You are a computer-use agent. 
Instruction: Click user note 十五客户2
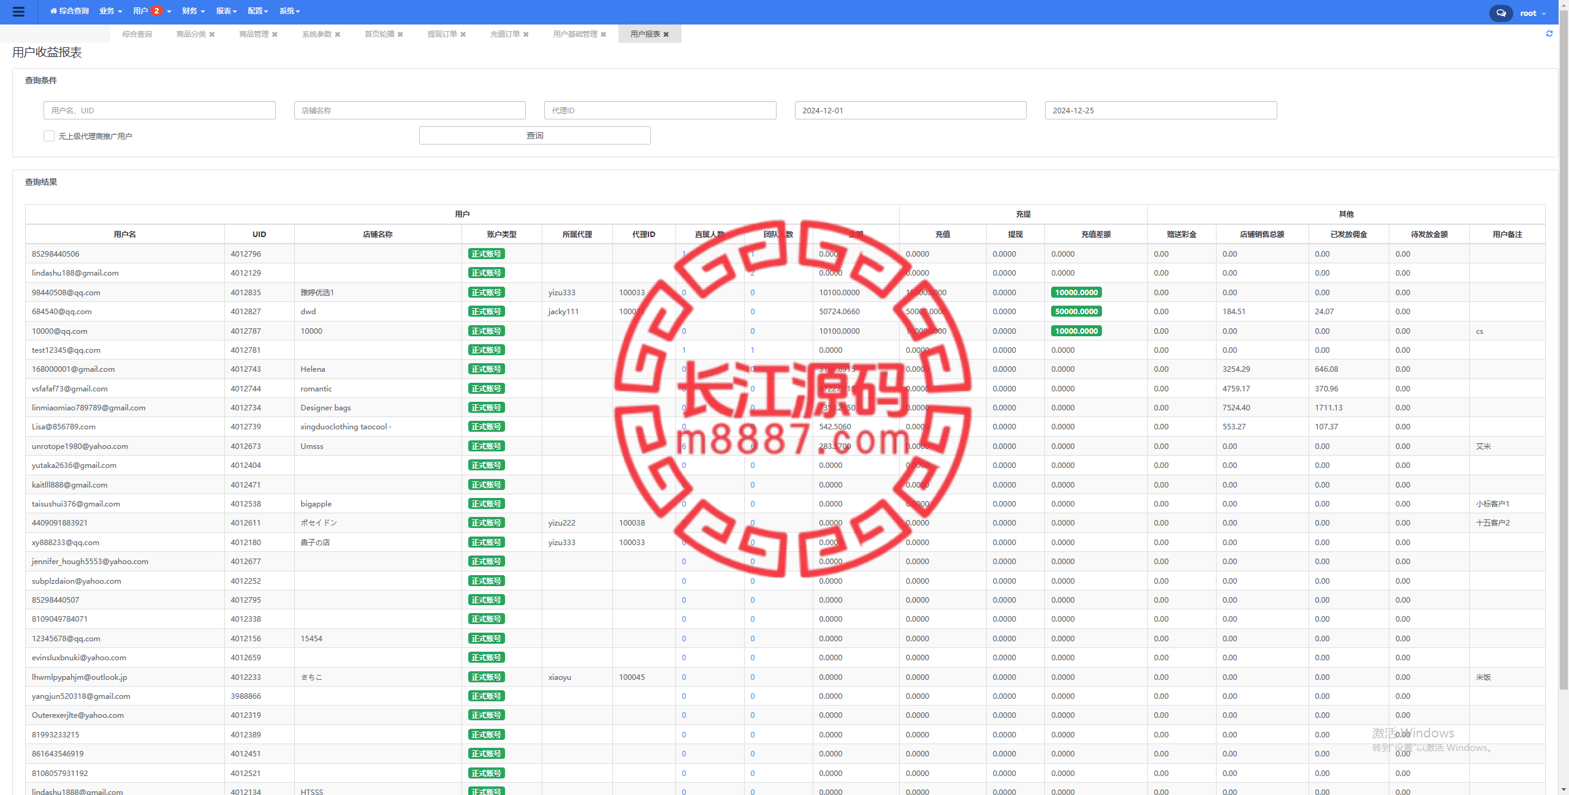1493,522
